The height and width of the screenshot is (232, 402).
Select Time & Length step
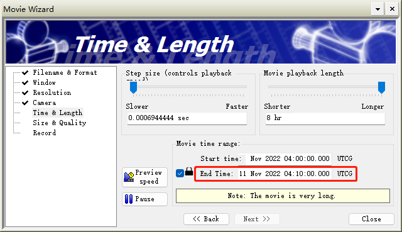58,113
